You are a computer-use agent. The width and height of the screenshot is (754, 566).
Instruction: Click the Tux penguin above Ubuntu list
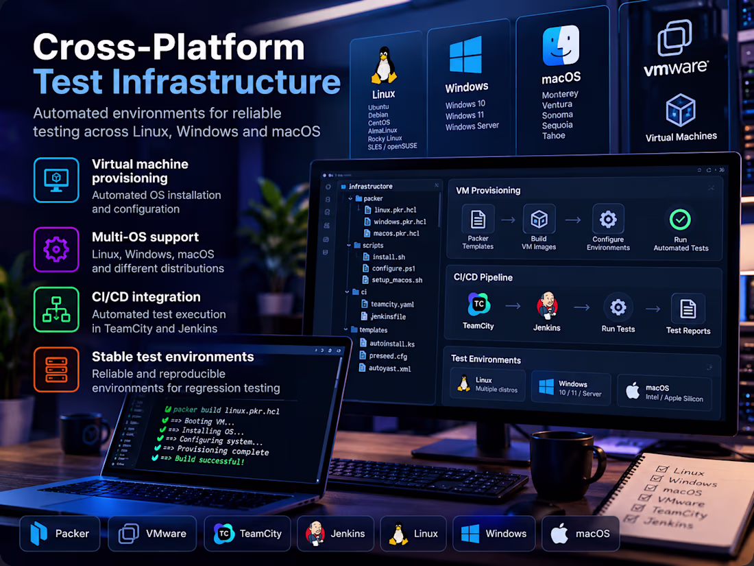[x=384, y=65]
